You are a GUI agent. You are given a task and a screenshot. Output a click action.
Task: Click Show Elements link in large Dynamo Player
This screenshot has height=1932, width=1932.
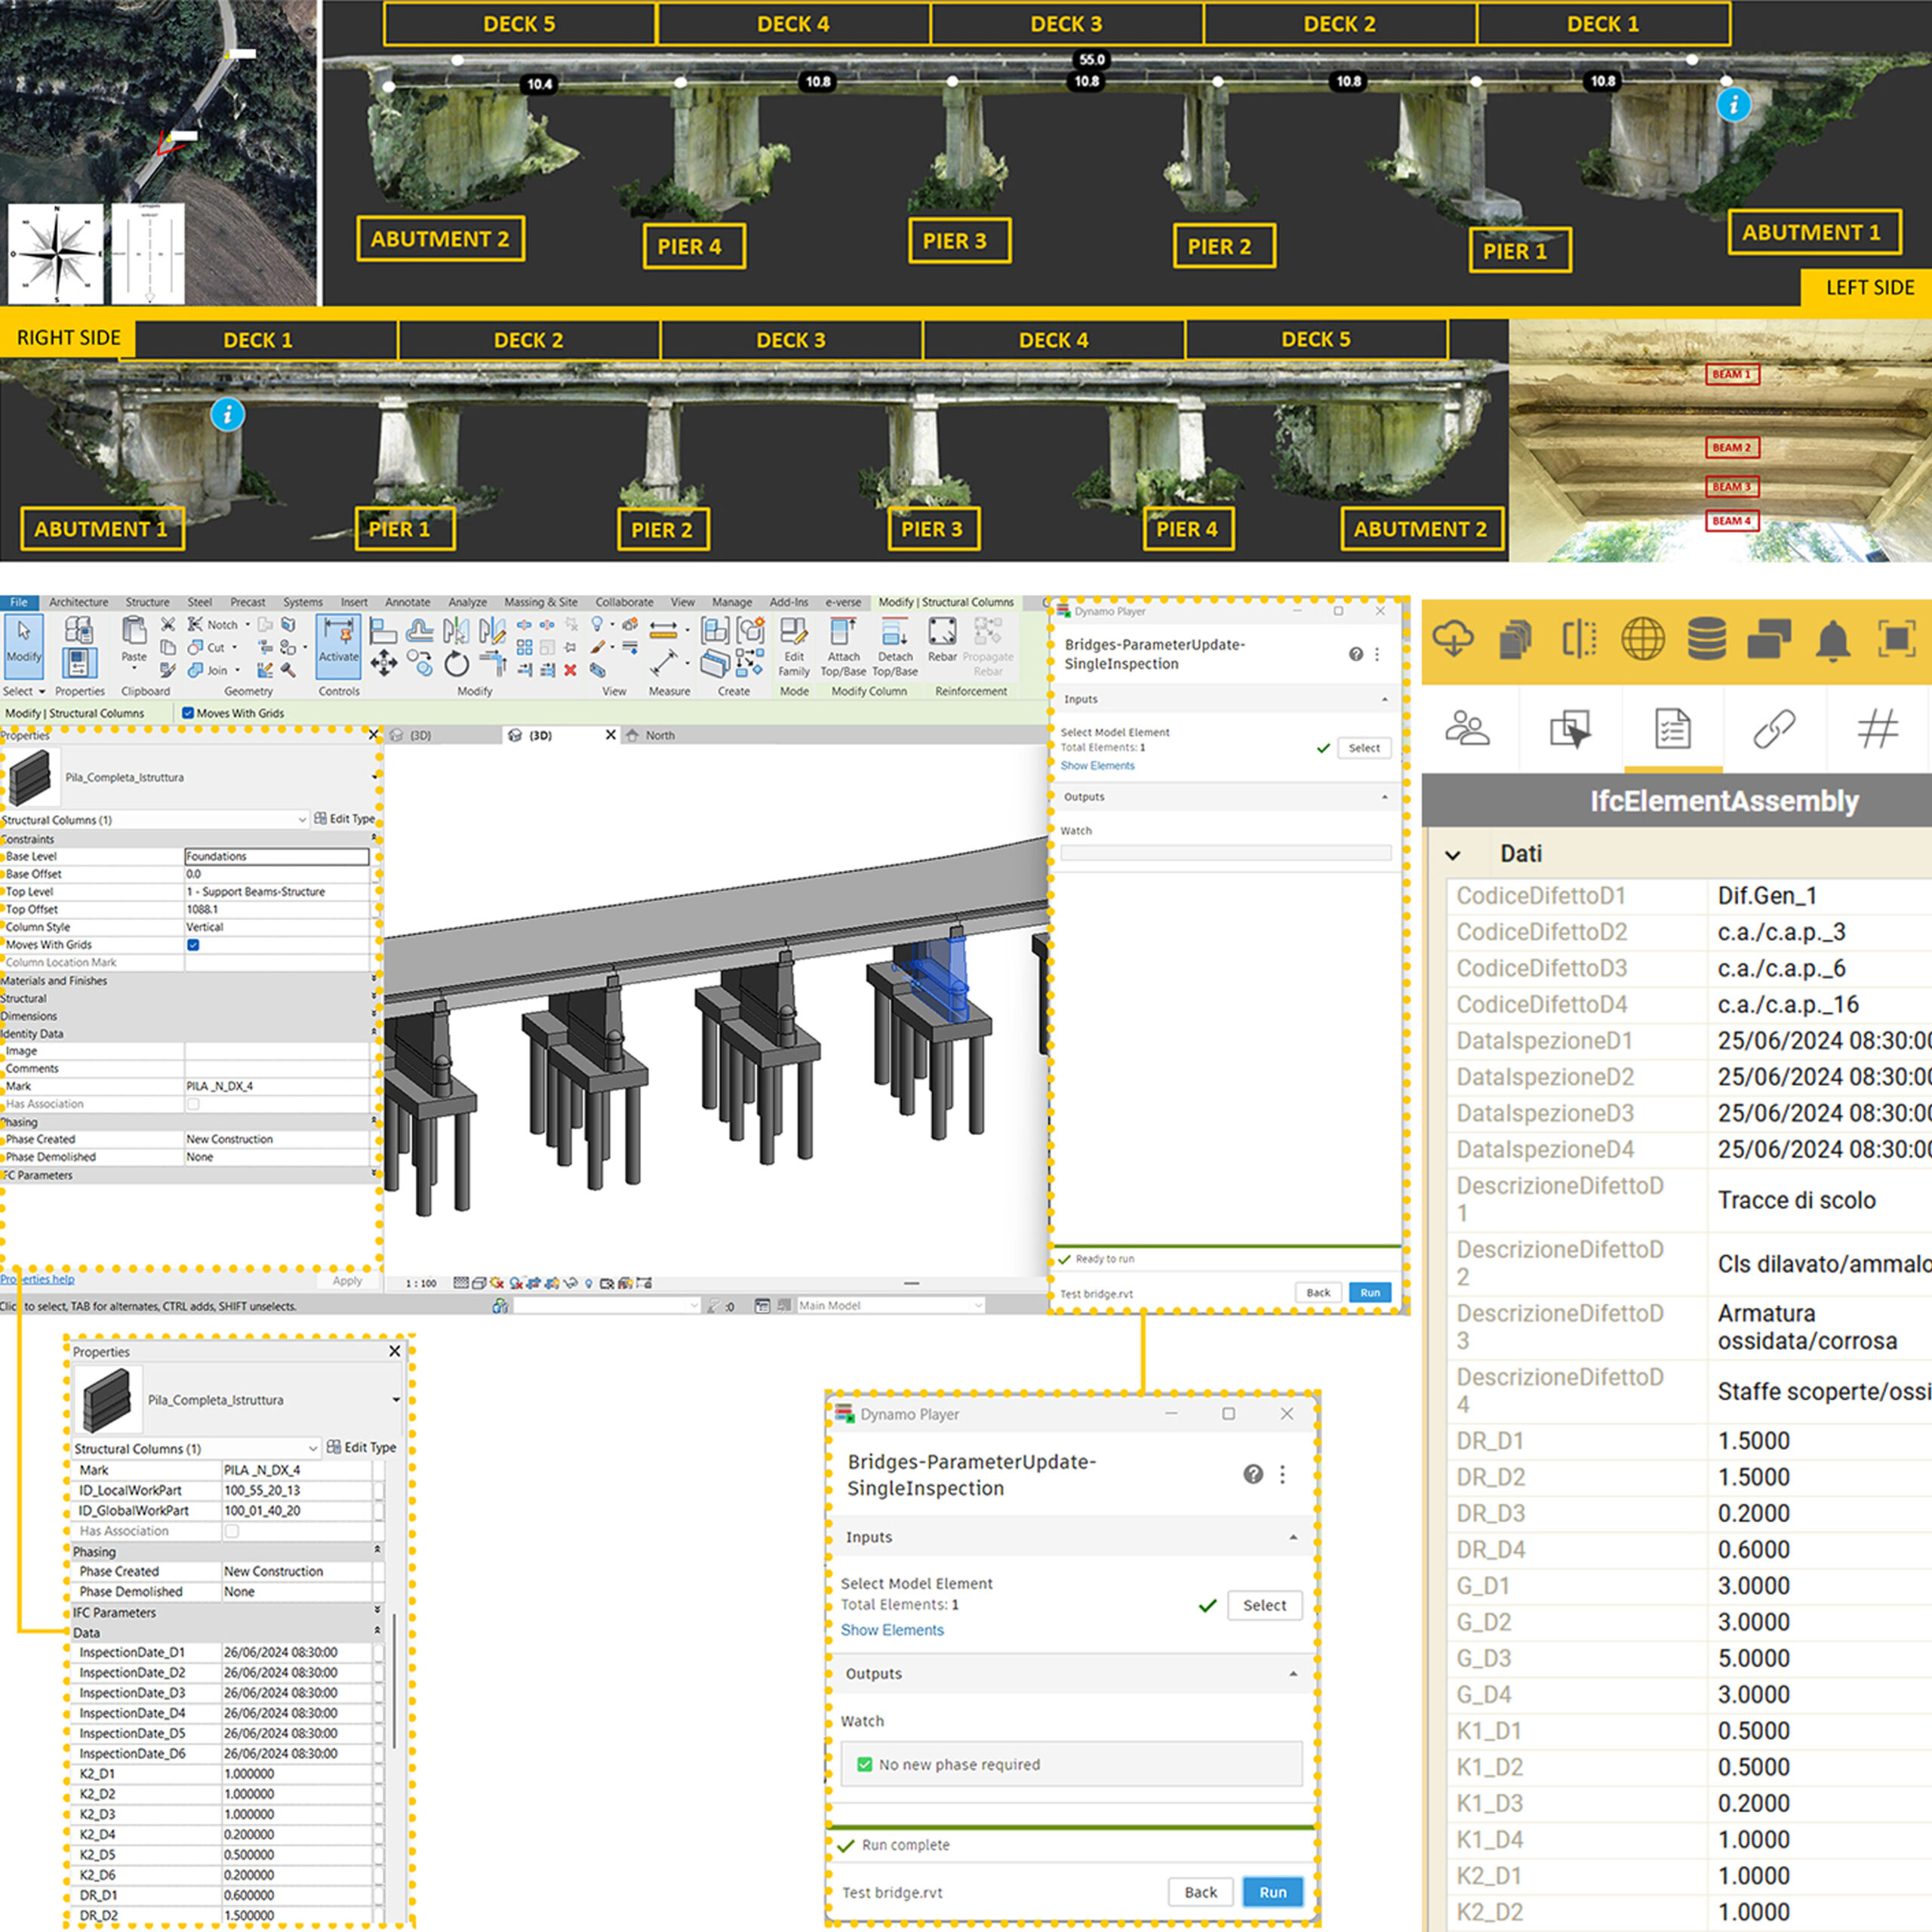[892, 1630]
